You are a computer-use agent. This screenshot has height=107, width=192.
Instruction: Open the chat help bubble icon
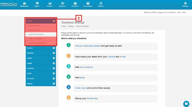(x=186, y=104)
